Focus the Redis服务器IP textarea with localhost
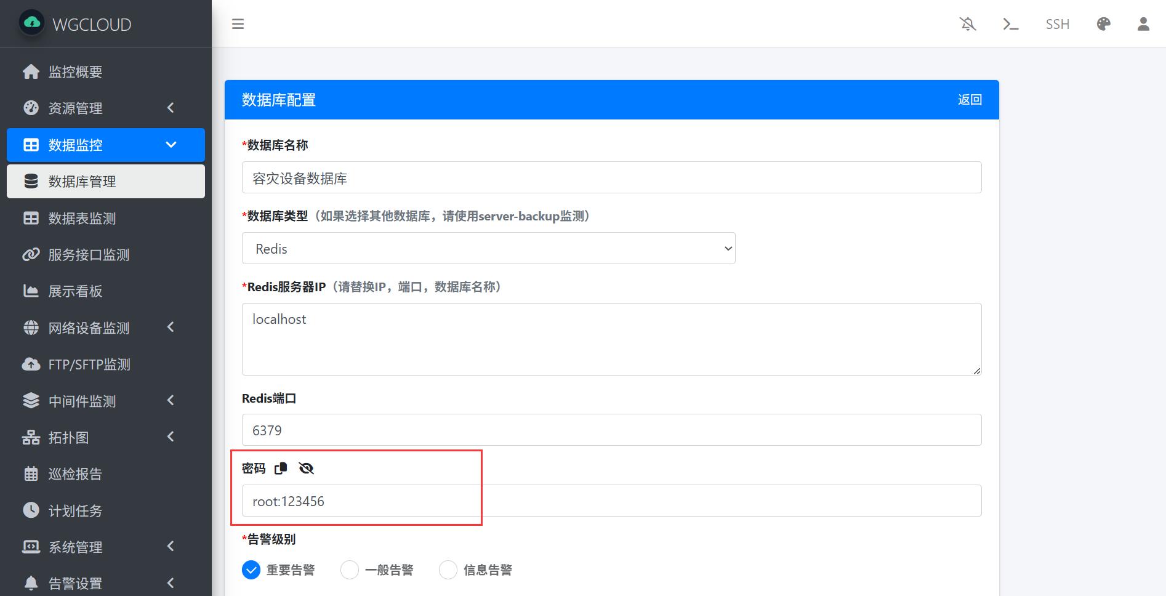 coord(612,339)
